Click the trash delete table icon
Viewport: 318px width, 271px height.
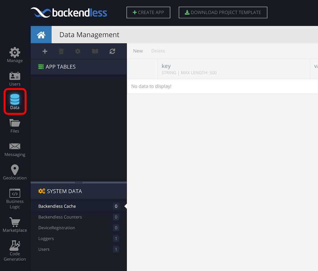pos(61,51)
